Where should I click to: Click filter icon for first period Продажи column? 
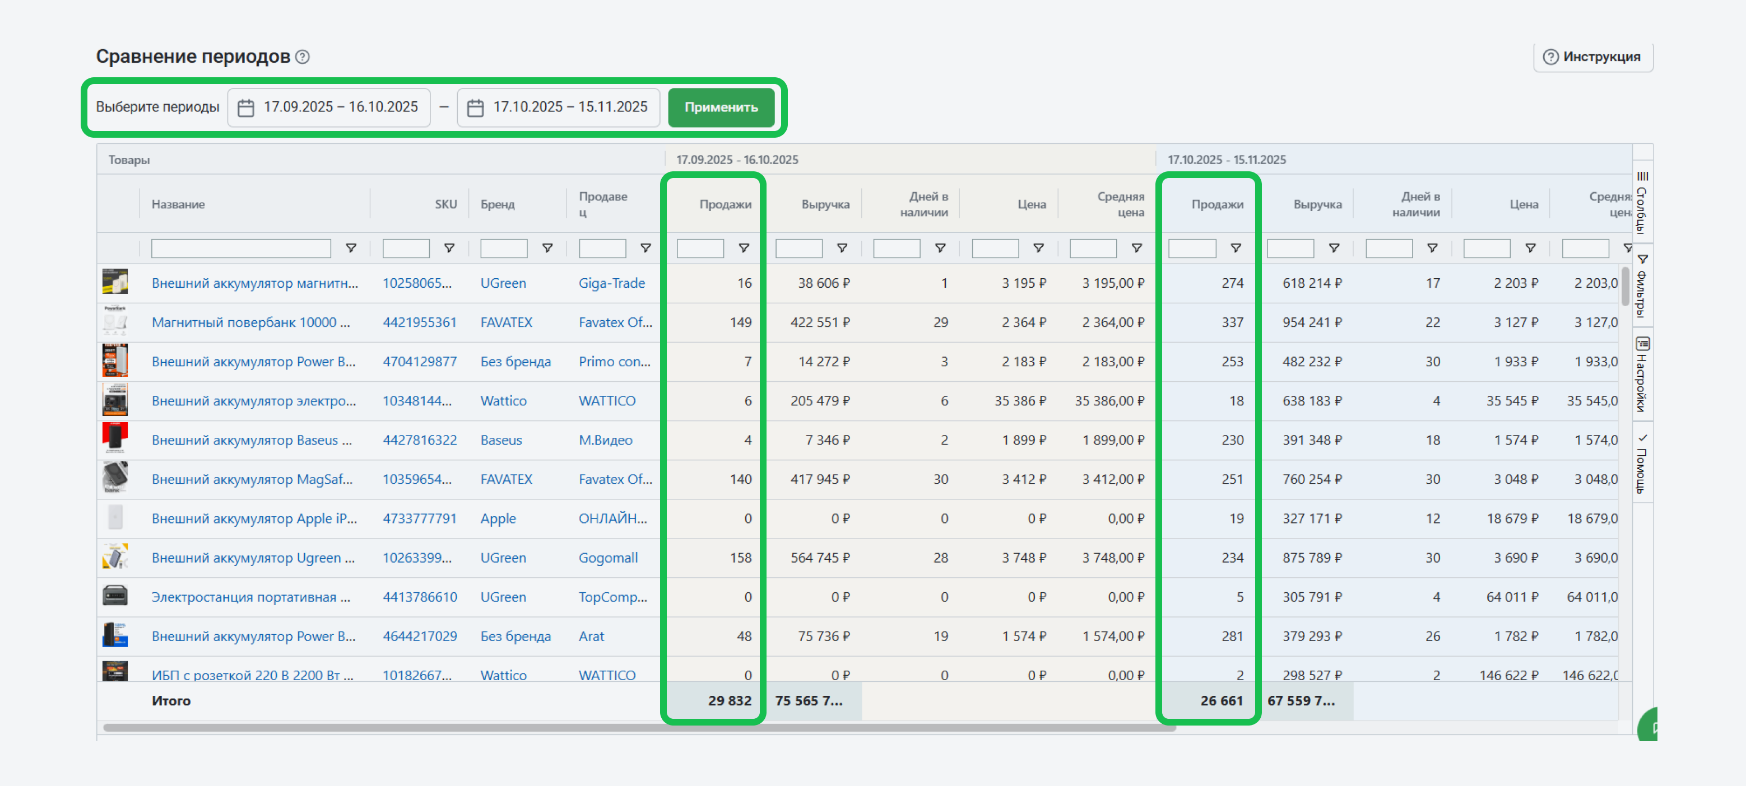tap(744, 249)
